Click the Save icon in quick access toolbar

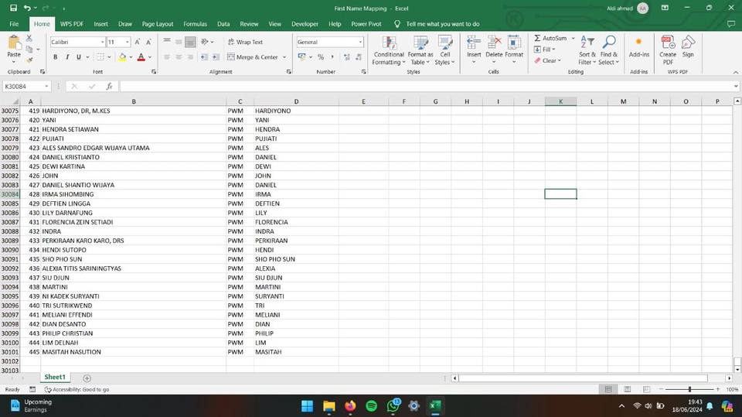click(x=13, y=8)
